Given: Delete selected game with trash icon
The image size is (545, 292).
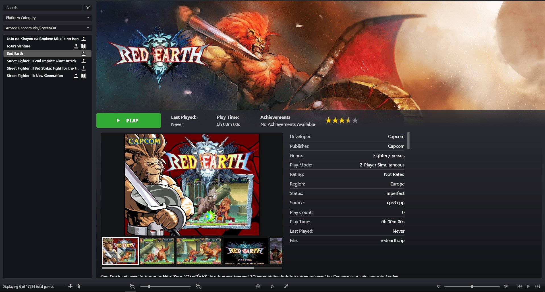Looking at the screenshot, I should pos(78,286).
